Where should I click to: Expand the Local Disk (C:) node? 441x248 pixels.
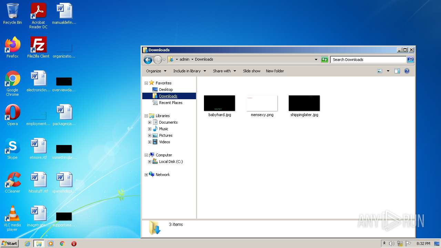(x=150, y=162)
